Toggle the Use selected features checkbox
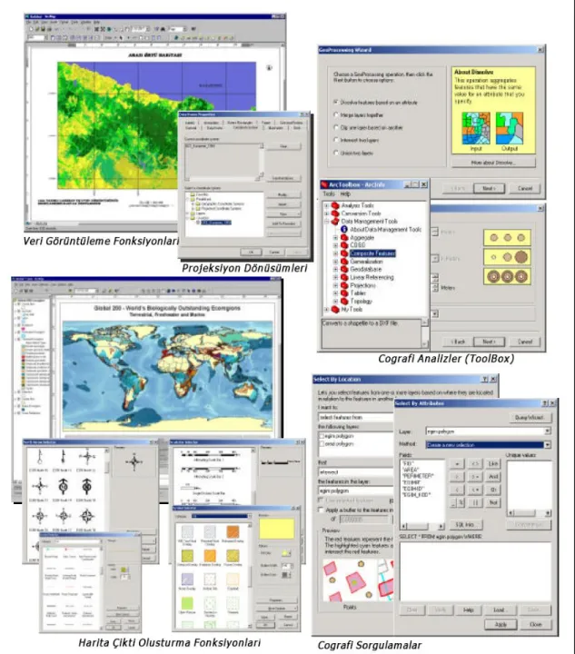The height and width of the screenshot is (654, 575). point(321,500)
